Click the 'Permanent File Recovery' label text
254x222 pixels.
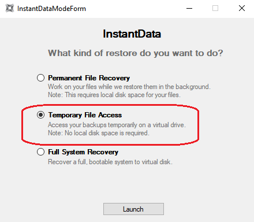click(x=89, y=78)
